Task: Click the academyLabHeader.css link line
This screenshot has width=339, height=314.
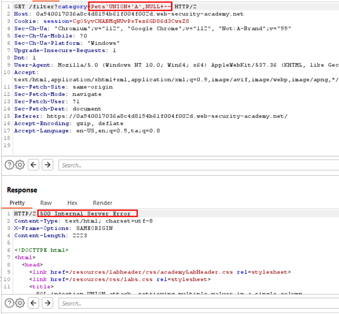Action: click(x=160, y=272)
